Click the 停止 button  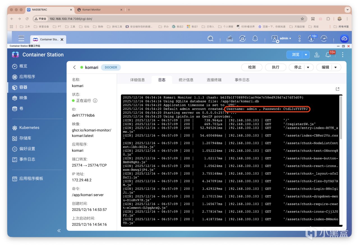[x=298, y=67]
